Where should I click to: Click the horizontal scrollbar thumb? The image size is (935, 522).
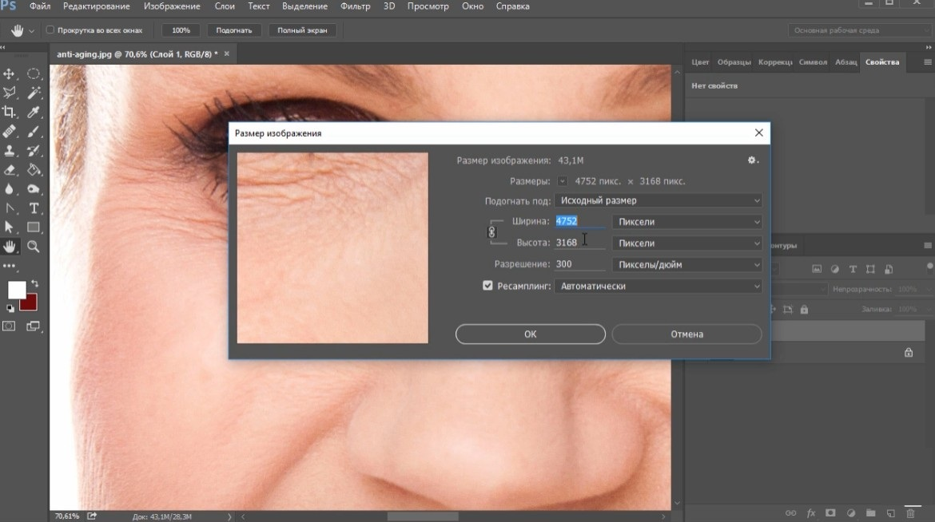pyautogui.click(x=423, y=516)
